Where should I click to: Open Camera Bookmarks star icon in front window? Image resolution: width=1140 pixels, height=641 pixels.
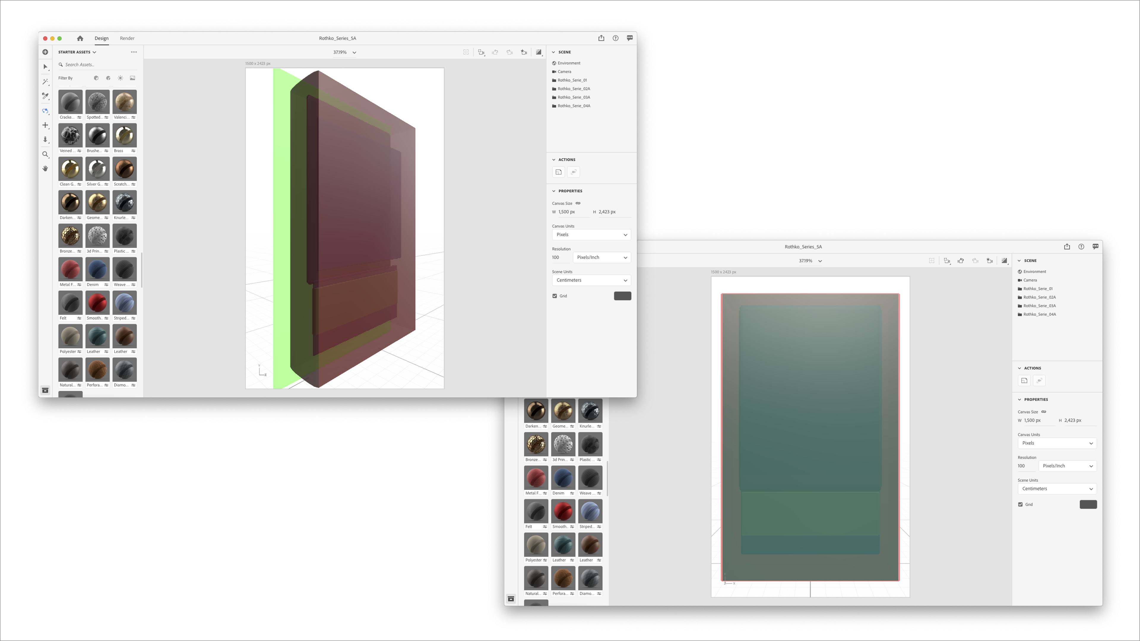[524, 52]
